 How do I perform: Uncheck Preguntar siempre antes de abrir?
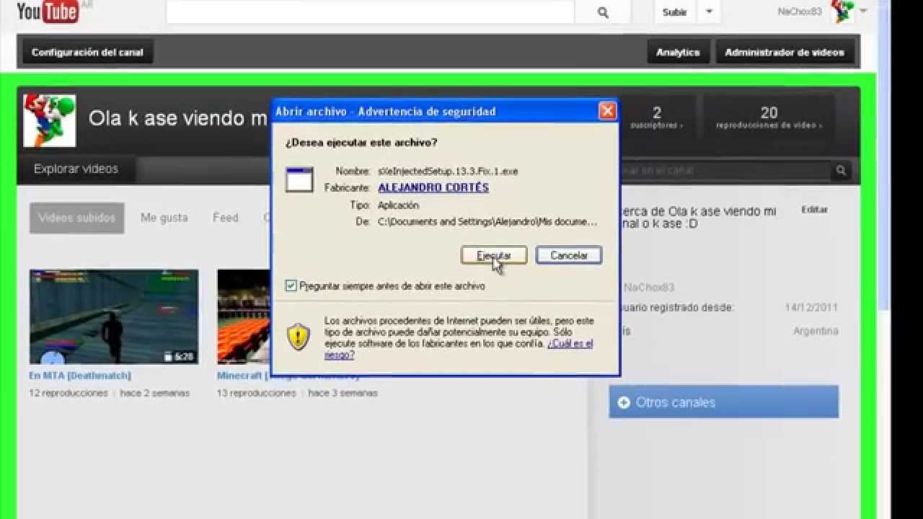291,285
